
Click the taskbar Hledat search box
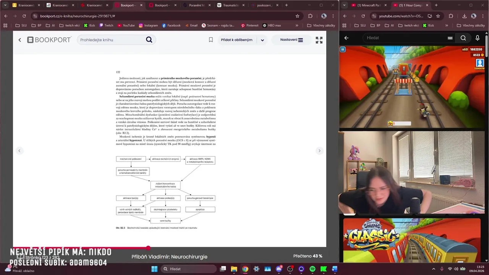[188, 269]
